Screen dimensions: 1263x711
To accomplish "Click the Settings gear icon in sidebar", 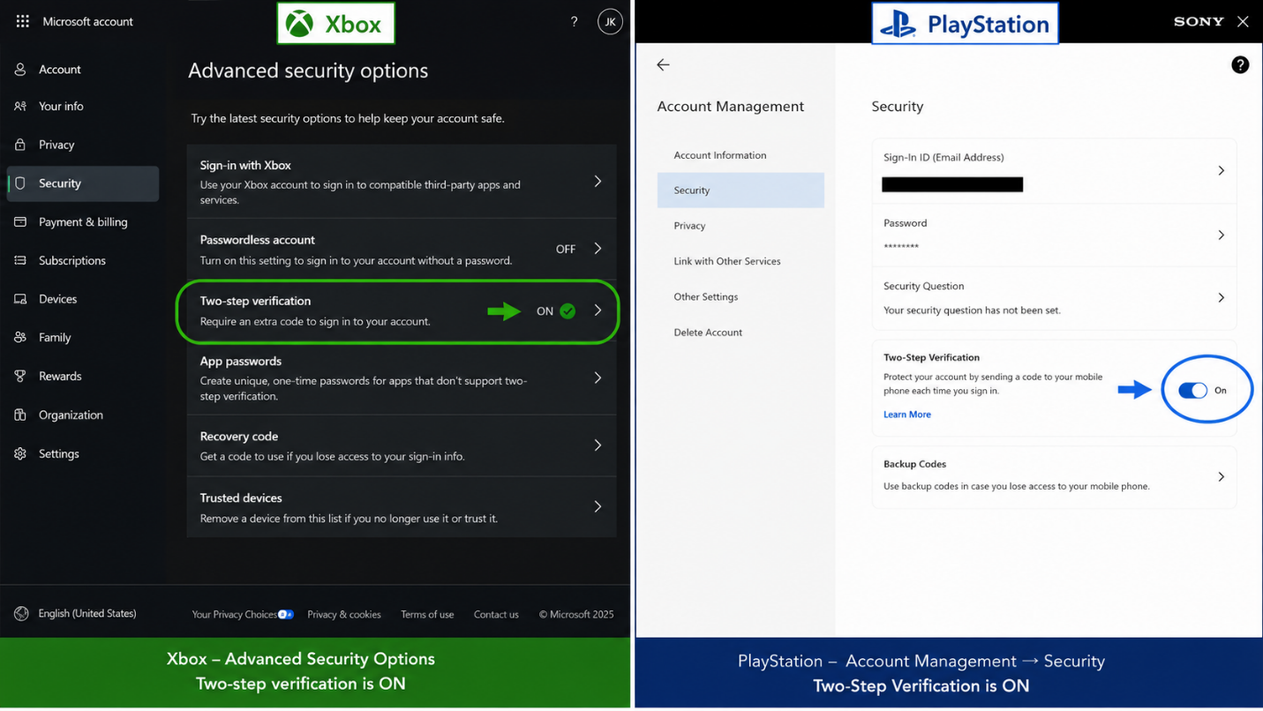I will 20,453.
